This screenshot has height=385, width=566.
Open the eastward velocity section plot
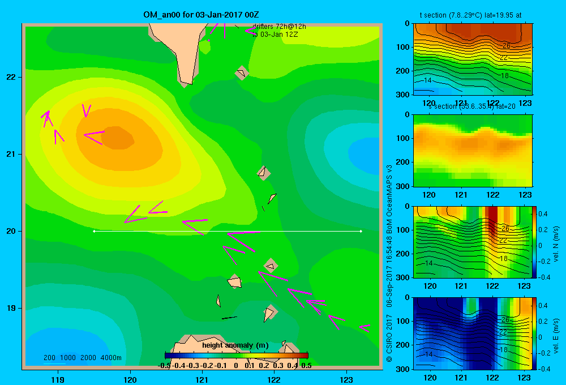tap(473, 333)
